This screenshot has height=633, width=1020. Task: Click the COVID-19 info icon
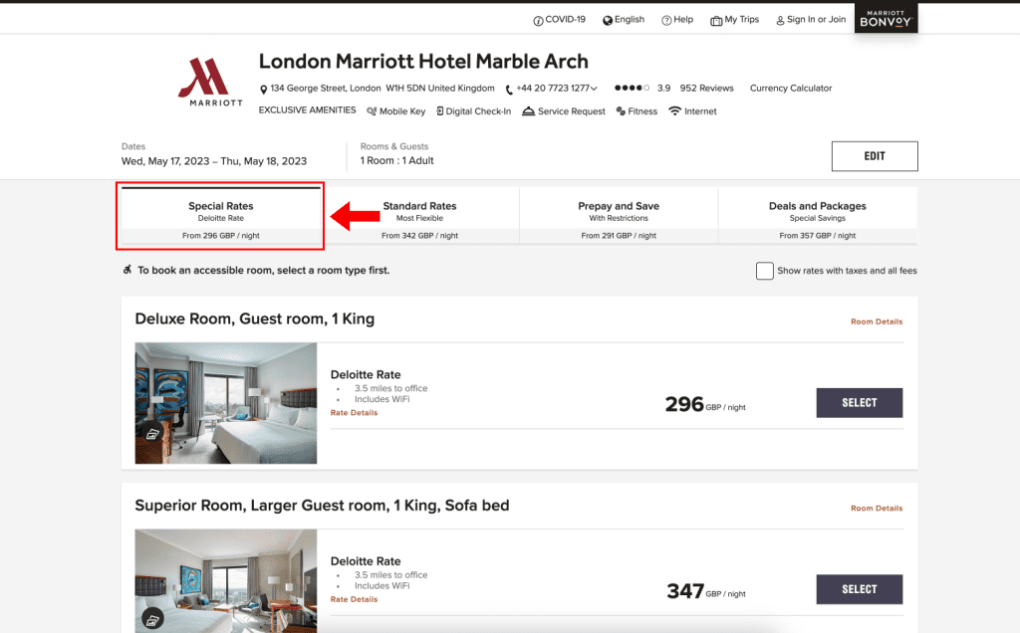click(x=538, y=21)
